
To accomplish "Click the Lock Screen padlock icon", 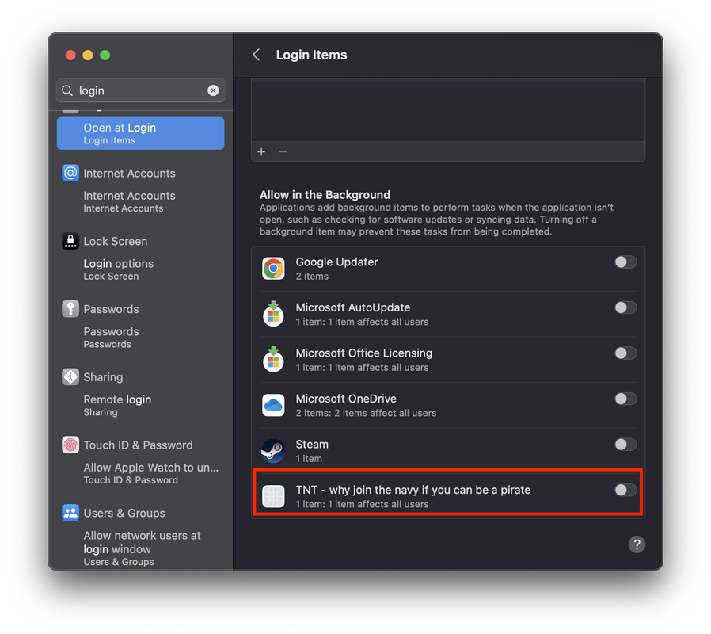I will click(x=70, y=241).
